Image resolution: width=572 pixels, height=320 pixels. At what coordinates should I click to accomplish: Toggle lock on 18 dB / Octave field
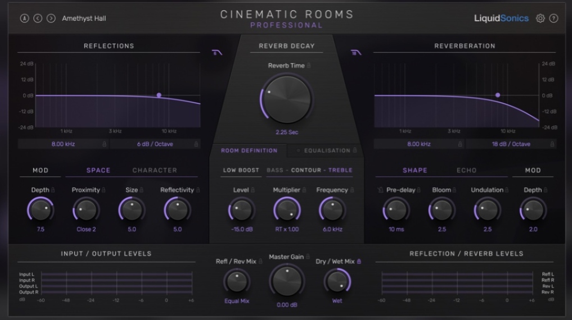[552, 144]
